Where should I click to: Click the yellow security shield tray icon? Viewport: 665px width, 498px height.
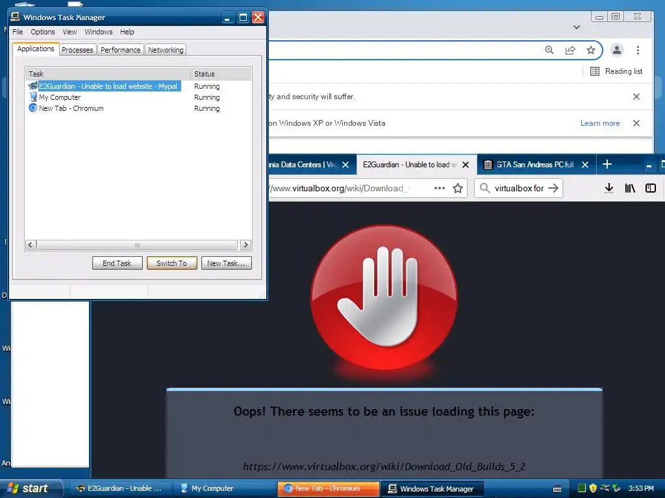[593, 488]
